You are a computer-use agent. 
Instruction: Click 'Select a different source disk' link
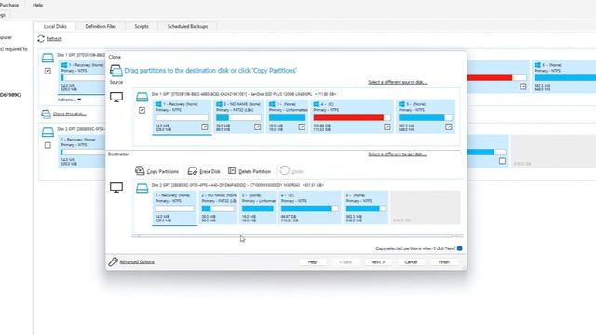(x=398, y=82)
